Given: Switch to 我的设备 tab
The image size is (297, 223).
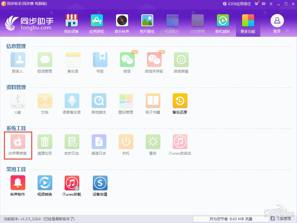Looking at the screenshot, I should click(71, 23).
